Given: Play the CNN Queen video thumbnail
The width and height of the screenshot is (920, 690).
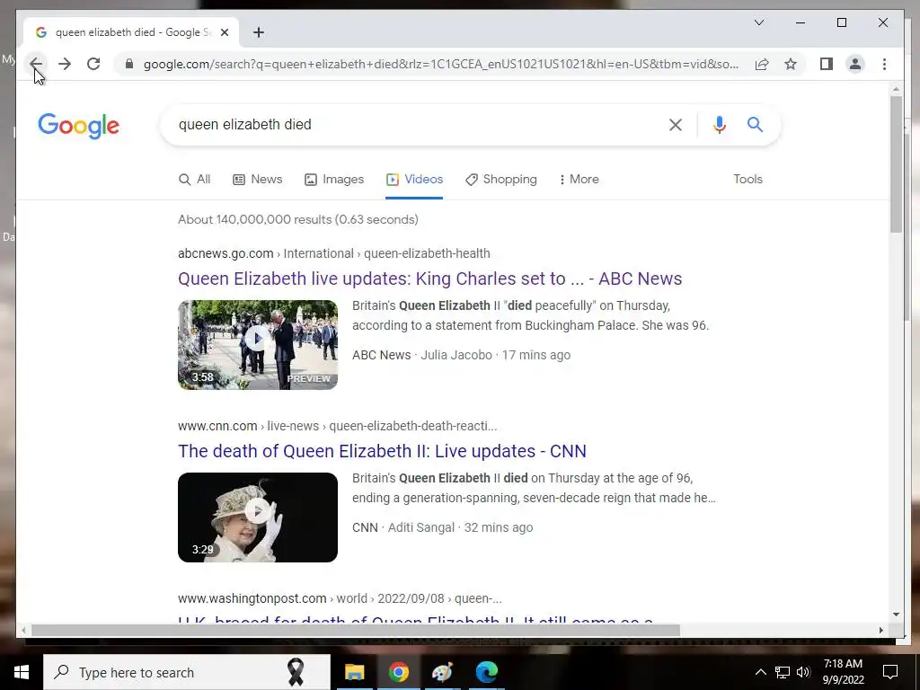Looking at the screenshot, I should pos(258,517).
